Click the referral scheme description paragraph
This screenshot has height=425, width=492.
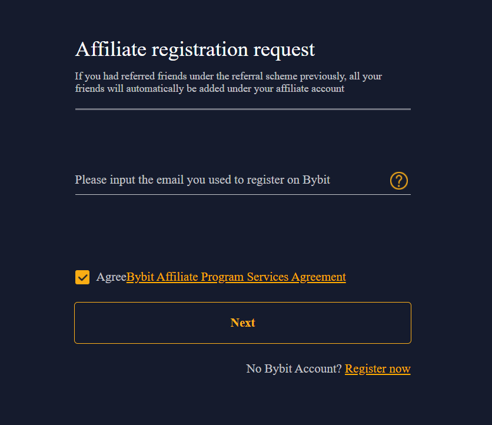tap(229, 83)
